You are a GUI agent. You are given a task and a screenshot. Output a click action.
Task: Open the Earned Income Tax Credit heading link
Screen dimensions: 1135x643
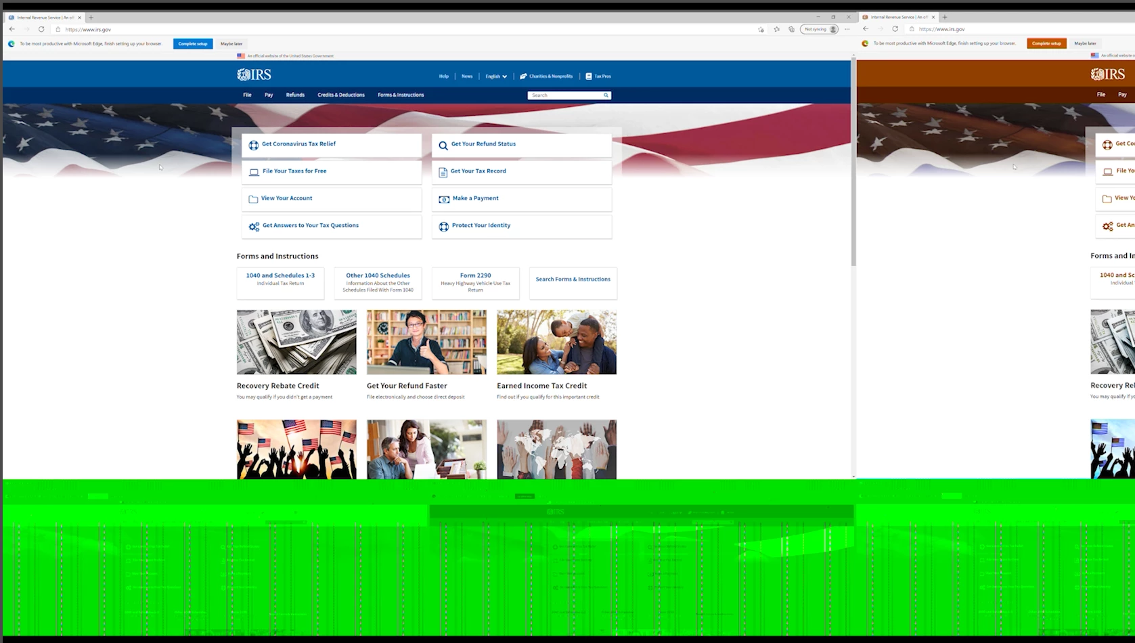[x=542, y=386]
